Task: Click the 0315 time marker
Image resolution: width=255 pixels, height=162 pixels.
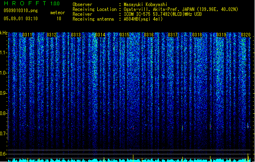Action: pos(124,35)
